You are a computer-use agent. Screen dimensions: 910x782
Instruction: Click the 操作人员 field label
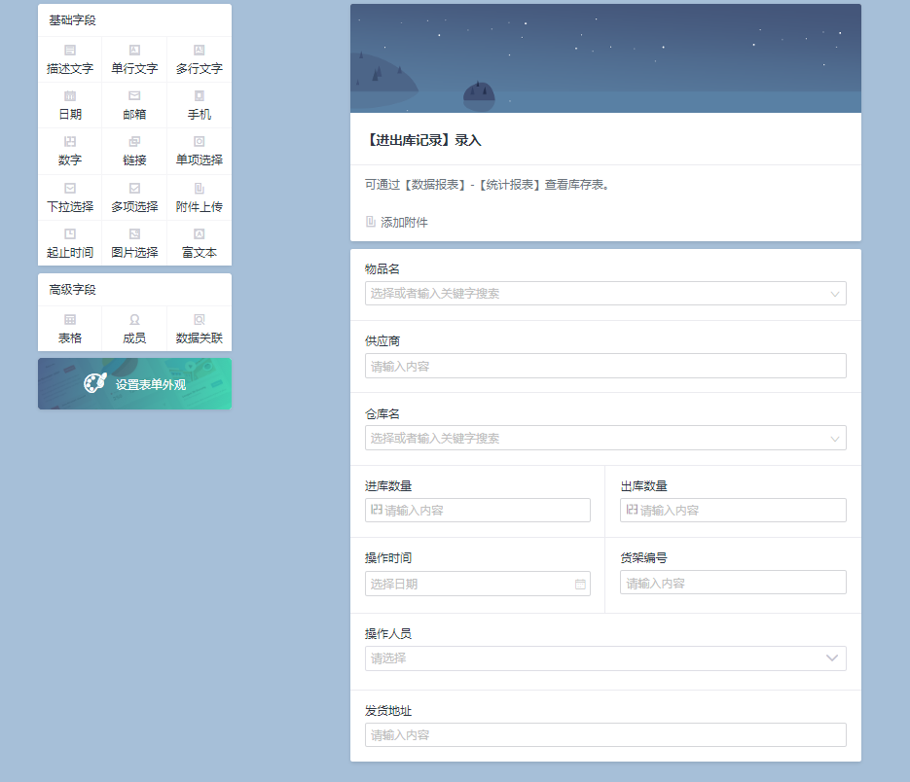coord(387,634)
